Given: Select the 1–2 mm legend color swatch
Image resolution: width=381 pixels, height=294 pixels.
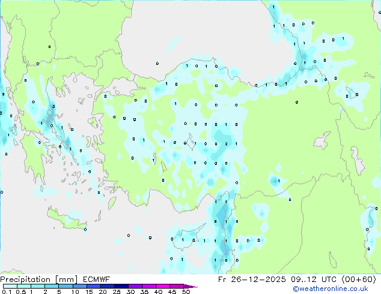Looking at the screenshot, I should [x=38, y=286].
